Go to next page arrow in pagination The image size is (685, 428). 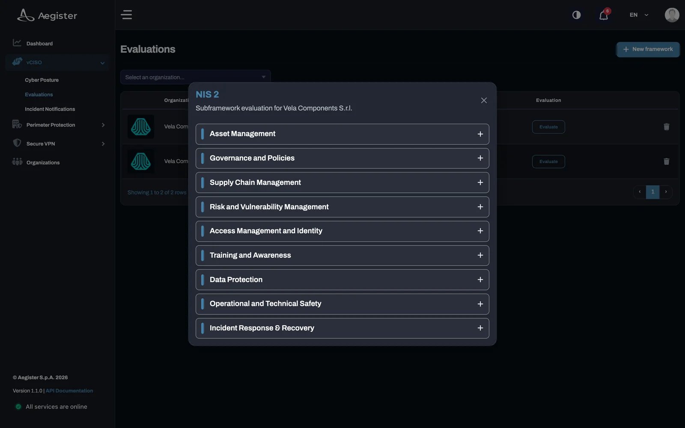(666, 192)
